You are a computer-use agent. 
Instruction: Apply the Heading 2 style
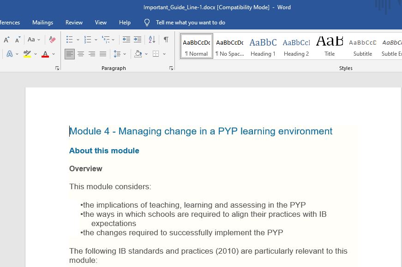click(296, 46)
